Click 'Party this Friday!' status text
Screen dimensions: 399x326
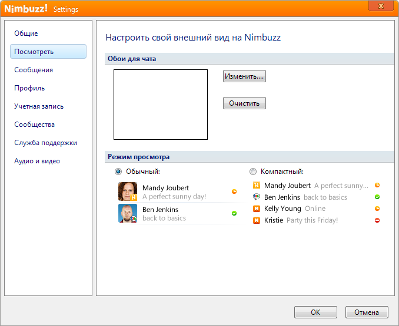[x=312, y=220]
